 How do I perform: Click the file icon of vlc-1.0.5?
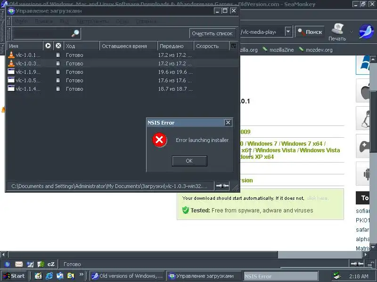coord(11,80)
